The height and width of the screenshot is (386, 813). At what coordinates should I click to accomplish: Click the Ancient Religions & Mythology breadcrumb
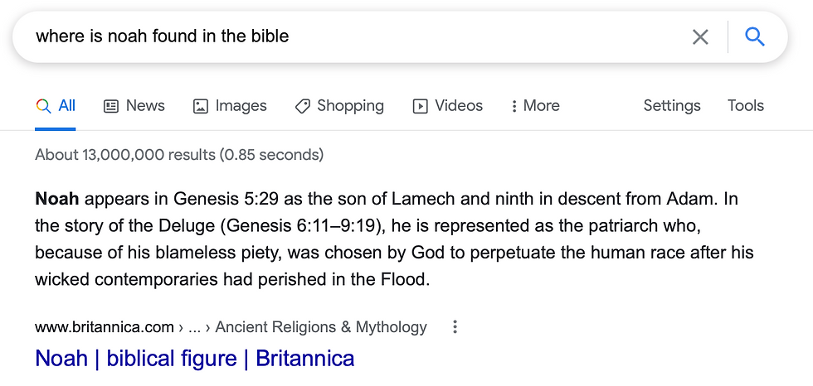pos(321,327)
